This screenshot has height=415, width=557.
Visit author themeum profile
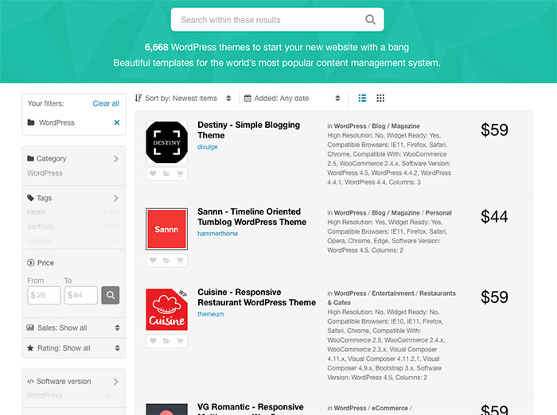coord(211,314)
